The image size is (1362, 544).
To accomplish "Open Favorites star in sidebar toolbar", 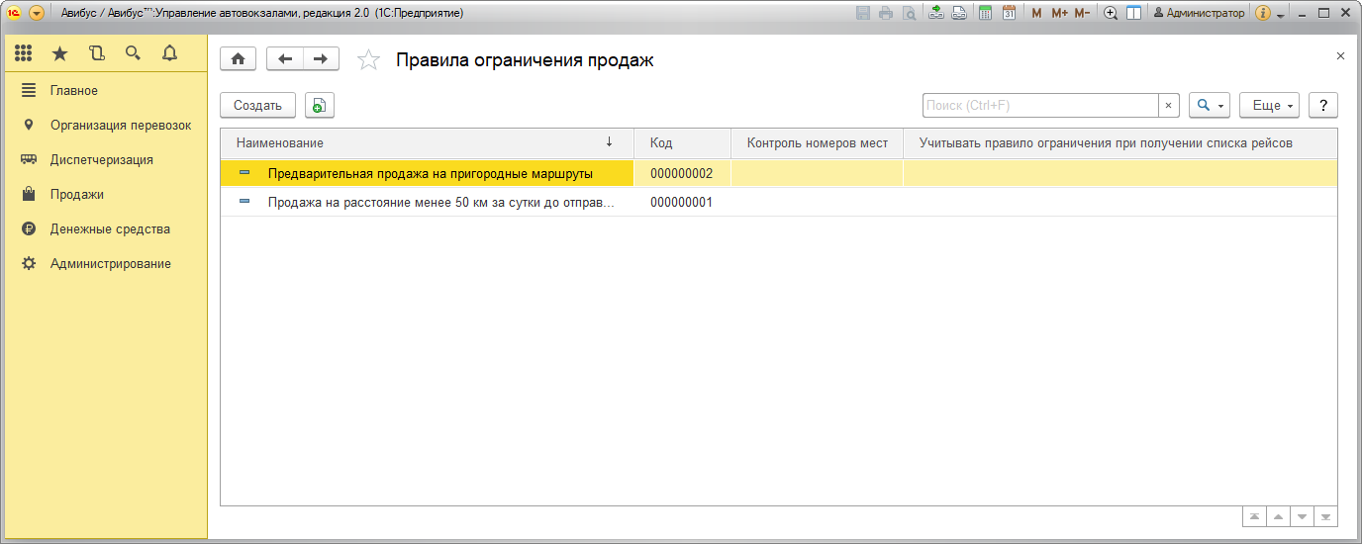I will point(59,53).
